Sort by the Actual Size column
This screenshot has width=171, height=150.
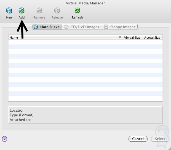click(x=152, y=38)
